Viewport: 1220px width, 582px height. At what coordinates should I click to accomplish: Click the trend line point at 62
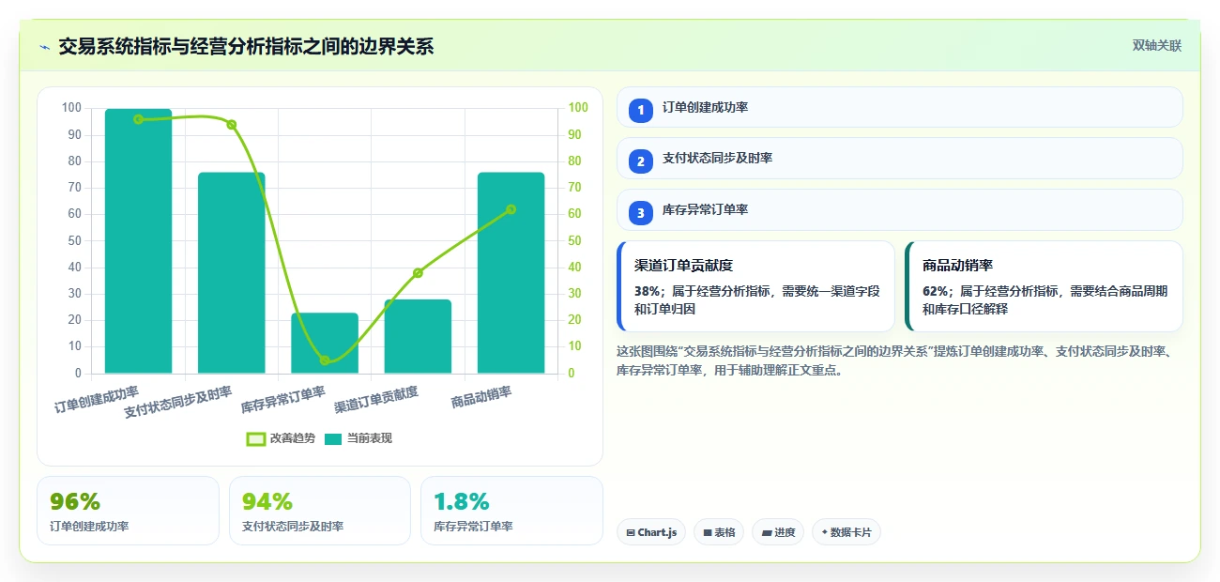coord(511,209)
